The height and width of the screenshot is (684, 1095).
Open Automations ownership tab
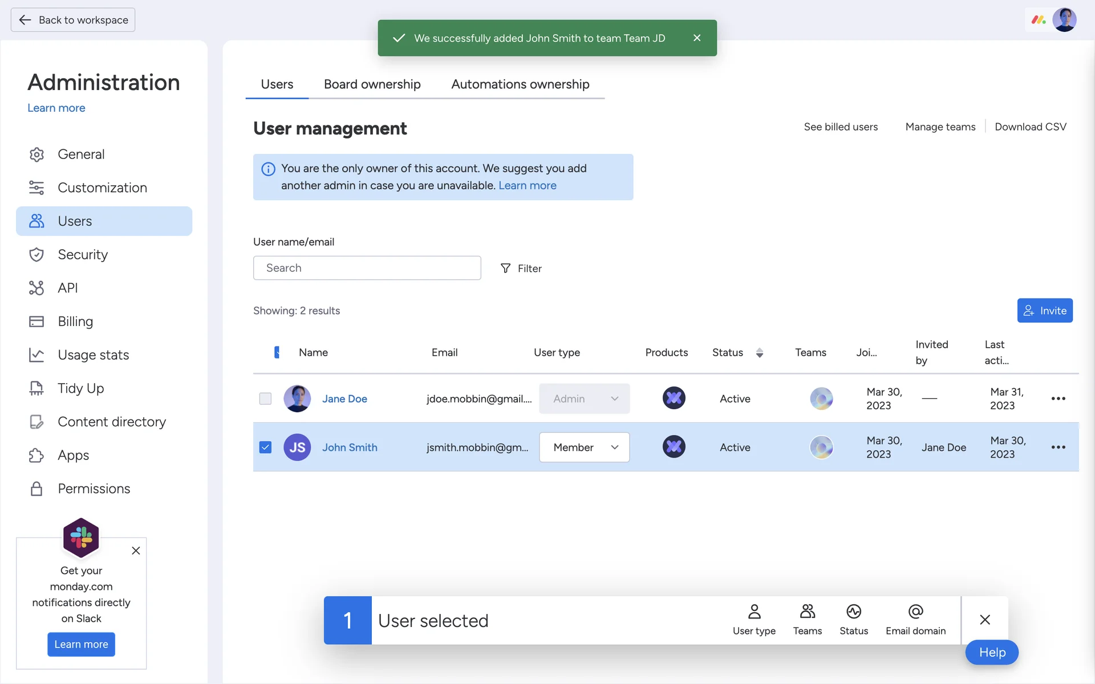[520, 84]
